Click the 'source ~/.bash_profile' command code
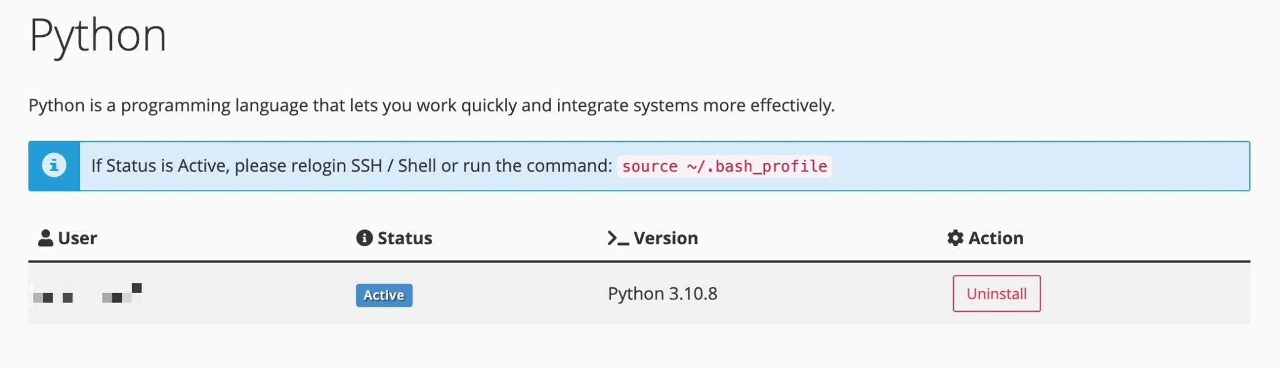 (724, 166)
